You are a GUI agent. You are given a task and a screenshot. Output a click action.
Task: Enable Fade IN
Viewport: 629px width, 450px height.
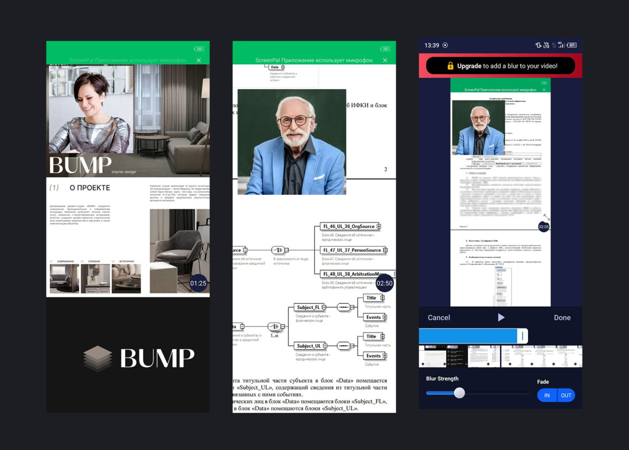pos(547,395)
